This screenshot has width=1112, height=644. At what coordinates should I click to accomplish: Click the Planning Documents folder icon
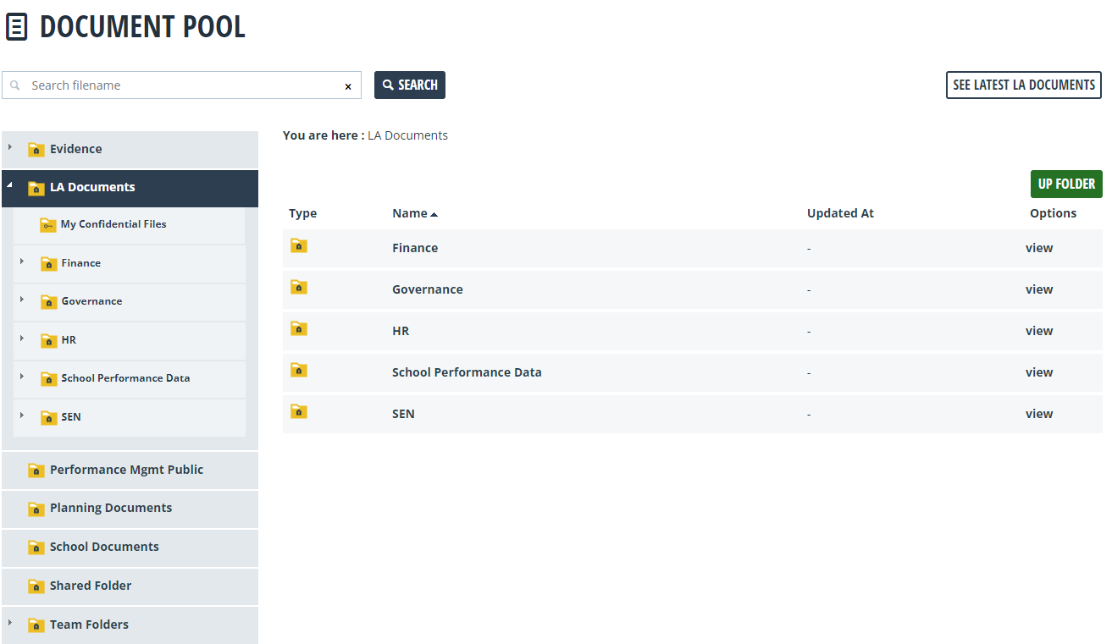coord(36,509)
